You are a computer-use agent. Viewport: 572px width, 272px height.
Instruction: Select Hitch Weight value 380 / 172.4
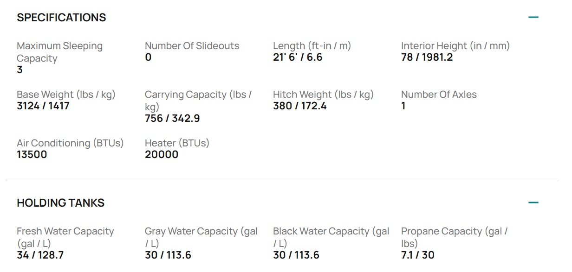(300, 106)
